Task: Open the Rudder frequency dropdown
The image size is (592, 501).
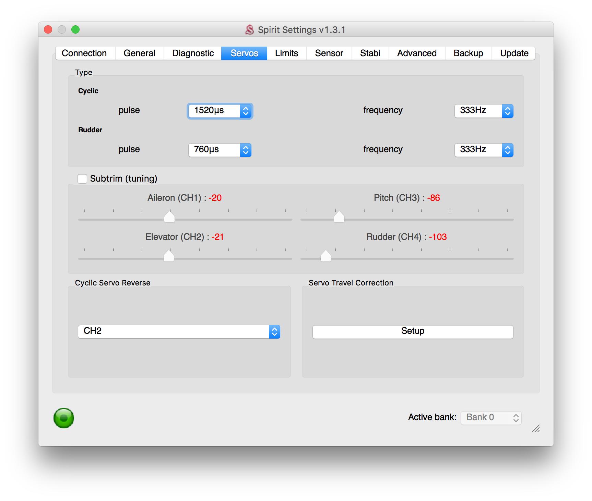Action: pos(484,150)
